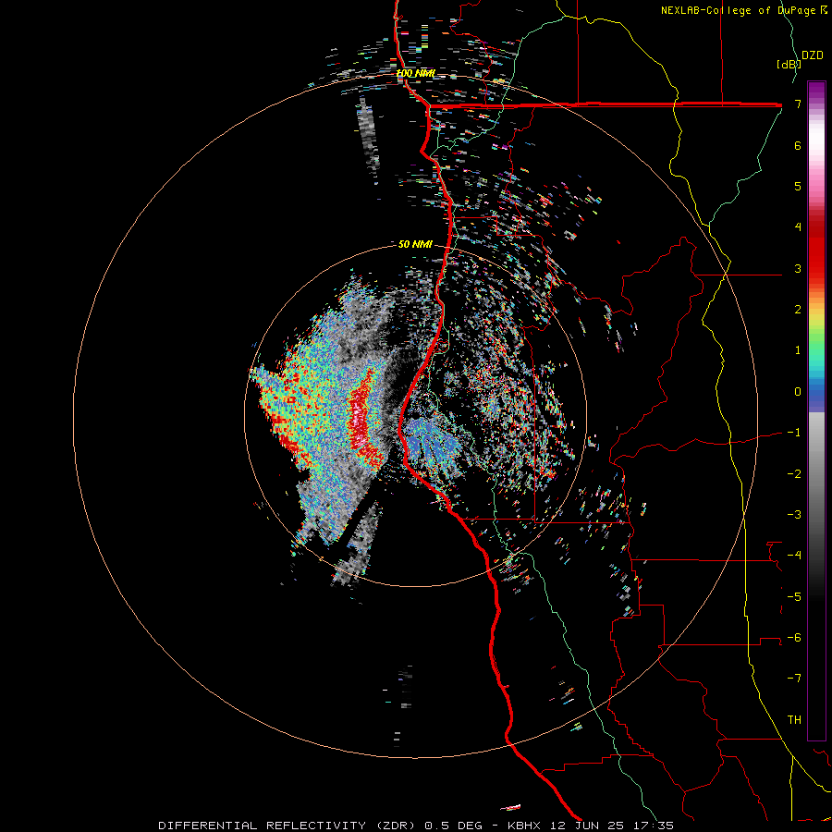Viewport: 832px width, 832px height.
Task: Click the 5 value on color scale
Action: click(798, 186)
